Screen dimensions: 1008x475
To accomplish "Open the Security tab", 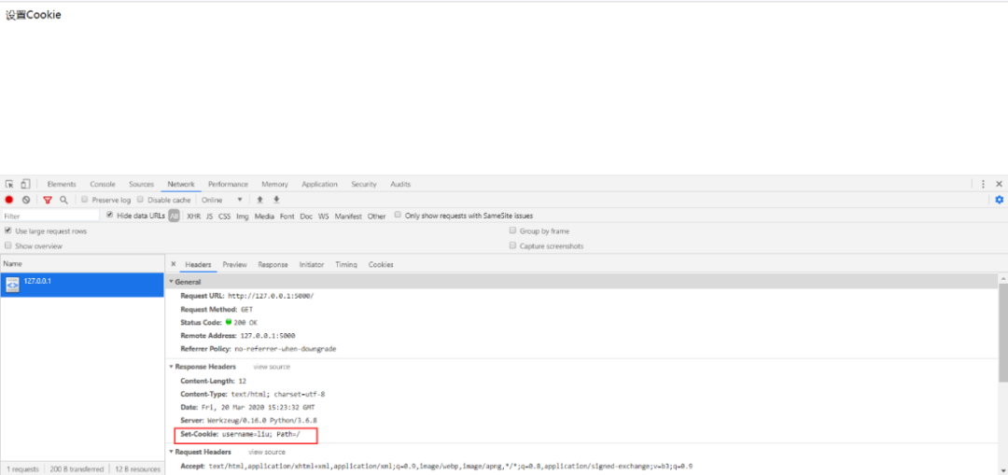I will pyautogui.click(x=364, y=184).
